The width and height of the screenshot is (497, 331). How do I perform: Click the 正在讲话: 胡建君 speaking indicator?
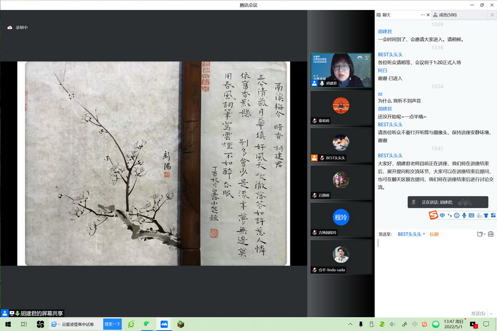448,202
